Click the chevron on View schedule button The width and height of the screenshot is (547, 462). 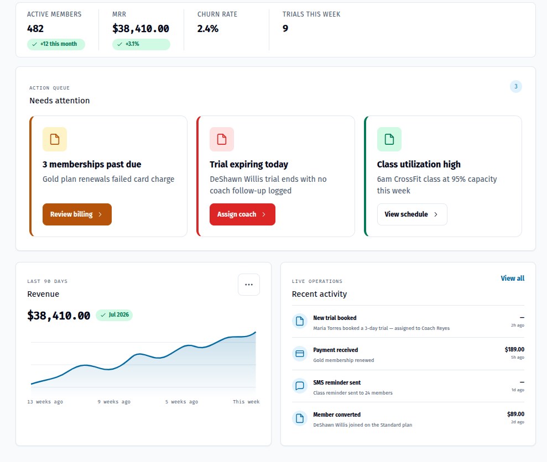pos(436,214)
